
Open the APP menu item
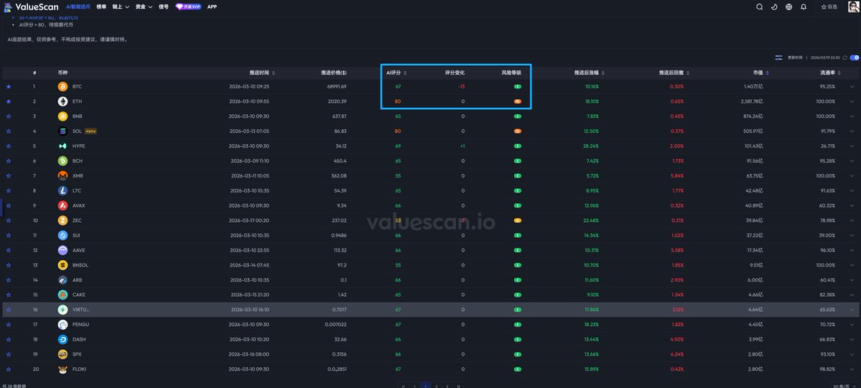click(212, 6)
